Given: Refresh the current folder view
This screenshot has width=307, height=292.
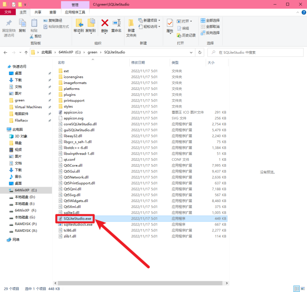Looking at the screenshot, I should click(x=200, y=52).
